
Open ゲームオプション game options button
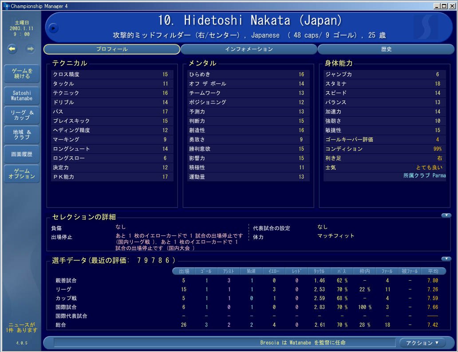click(22, 174)
